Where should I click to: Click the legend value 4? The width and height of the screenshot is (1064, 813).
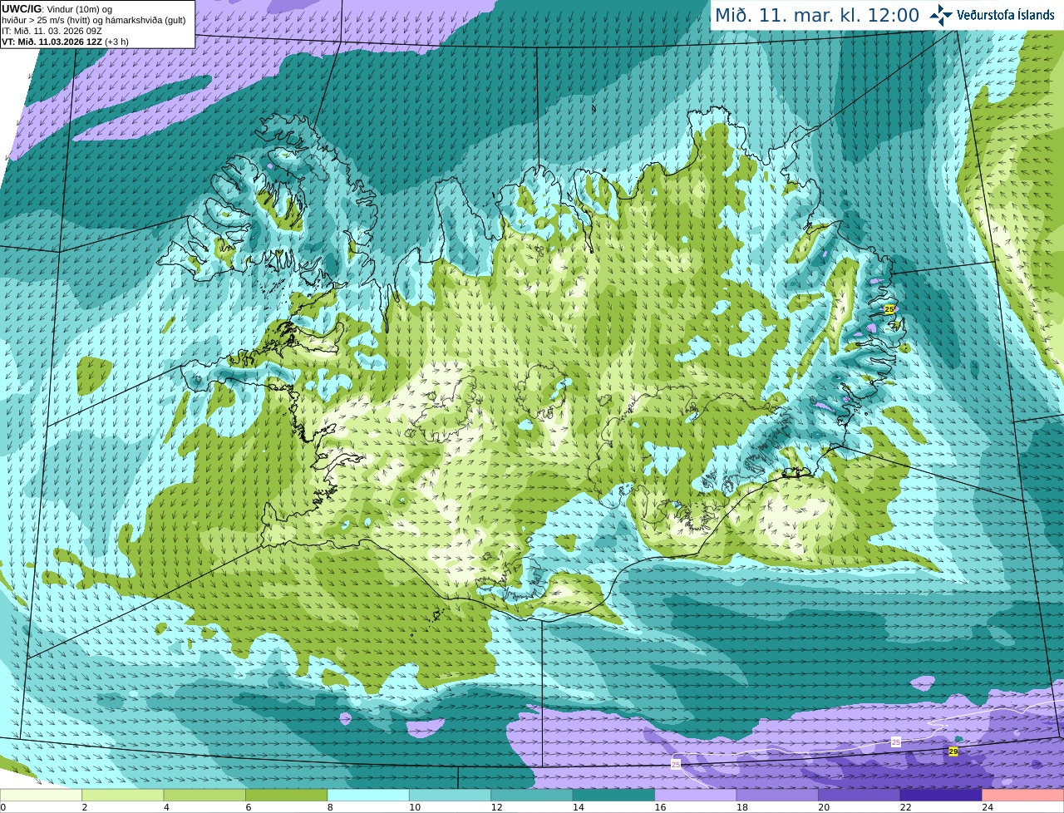coord(166,807)
